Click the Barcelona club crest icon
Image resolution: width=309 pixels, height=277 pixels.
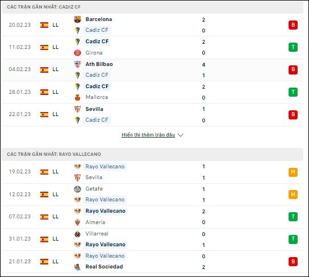coord(77,19)
